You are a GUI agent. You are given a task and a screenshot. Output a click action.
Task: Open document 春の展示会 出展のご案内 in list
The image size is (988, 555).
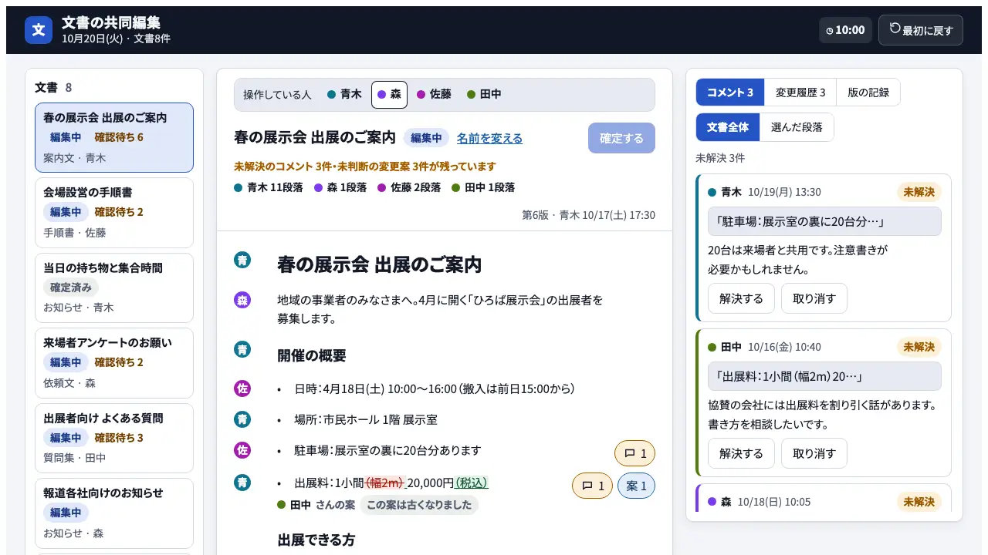(x=114, y=138)
